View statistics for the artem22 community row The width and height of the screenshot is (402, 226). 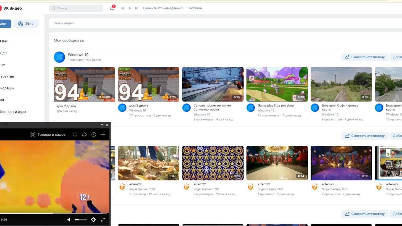tap(365, 136)
